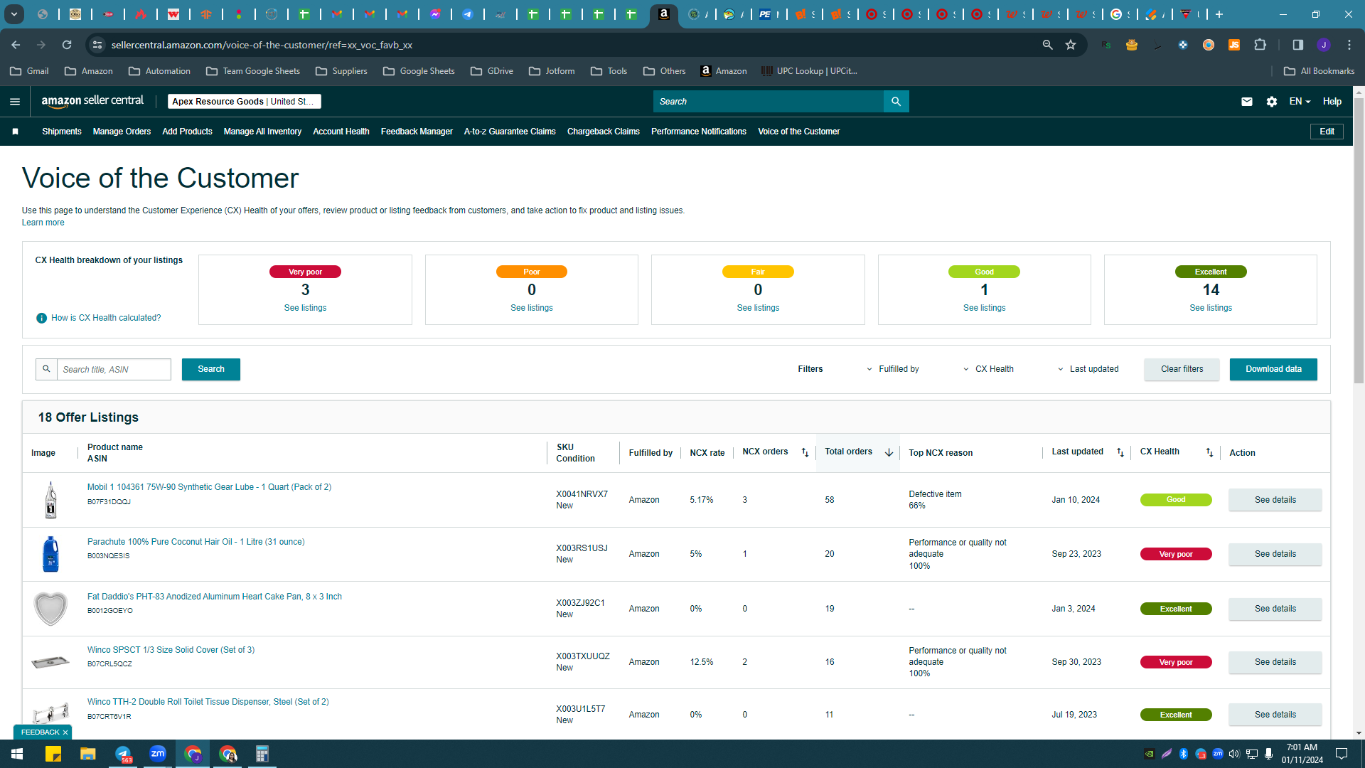Sort by Last updated column arrows

point(1120,452)
